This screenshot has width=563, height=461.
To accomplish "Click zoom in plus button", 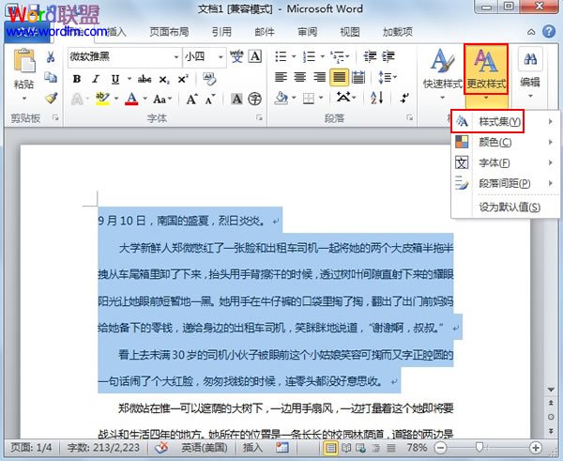I will (536, 447).
